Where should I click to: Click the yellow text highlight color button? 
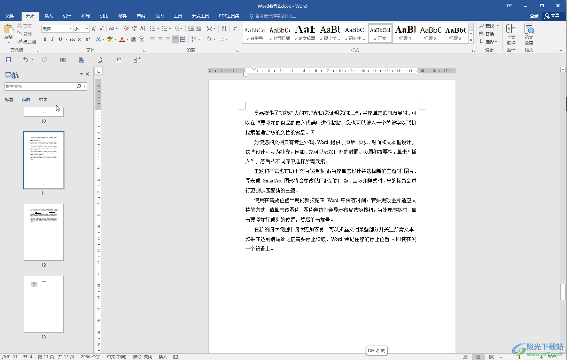tap(110, 39)
